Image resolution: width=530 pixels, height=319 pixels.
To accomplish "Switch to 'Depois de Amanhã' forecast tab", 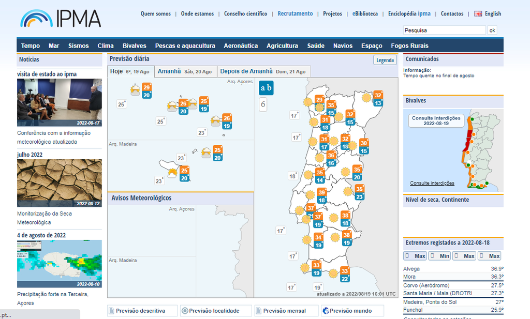I will 263,71.
